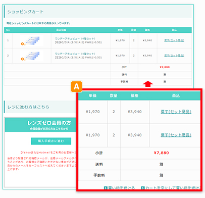Select the ショッピングカート page heading
Image resolution: width=205 pixels, height=198 pixels.
pyautogui.click(x=25, y=12)
